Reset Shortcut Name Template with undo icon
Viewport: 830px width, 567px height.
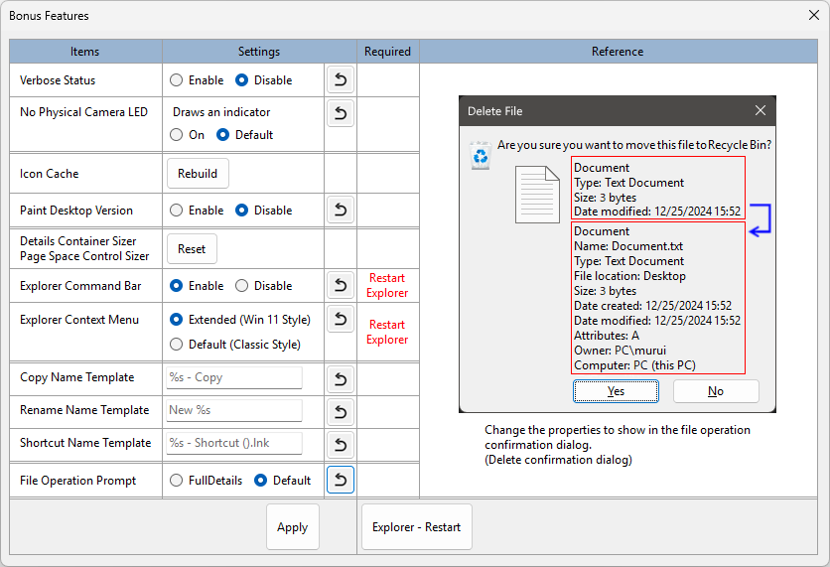coord(341,445)
